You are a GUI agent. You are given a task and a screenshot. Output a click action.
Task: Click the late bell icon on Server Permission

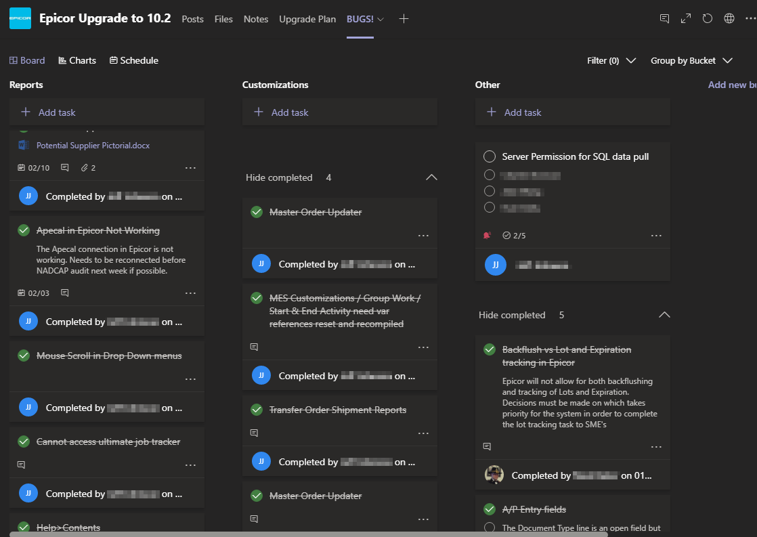click(487, 235)
